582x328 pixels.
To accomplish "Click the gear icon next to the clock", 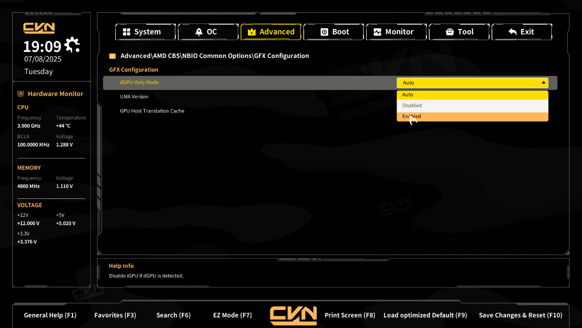I will click(x=72, y=45).
